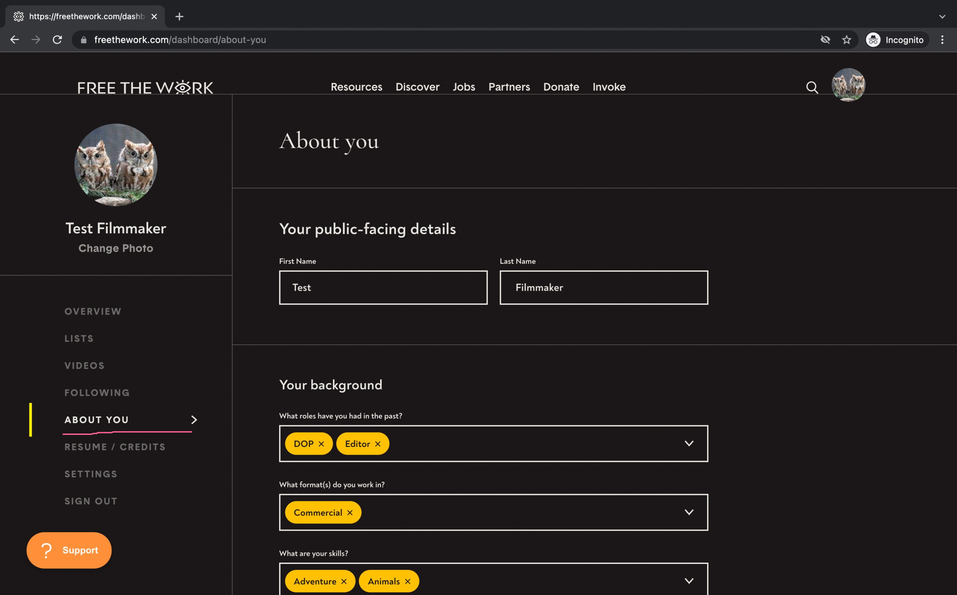Open the Resources nav menu
957x595 pixels.
[356, 87]
